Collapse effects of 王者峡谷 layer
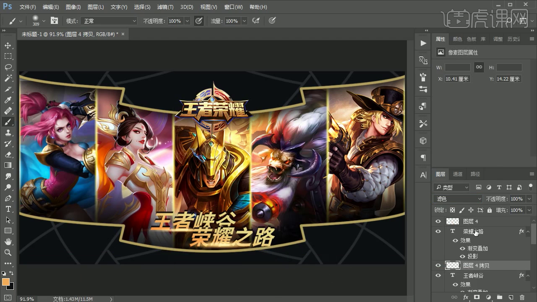The image size is (537, 302). tap(528, 276)
